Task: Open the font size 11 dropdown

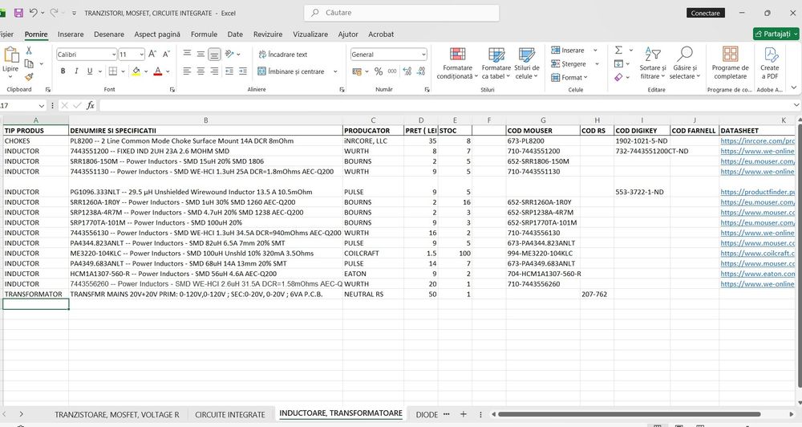Action: coord(141,55)
